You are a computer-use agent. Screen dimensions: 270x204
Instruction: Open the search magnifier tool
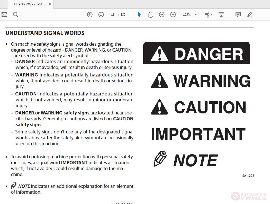point(15,15)
